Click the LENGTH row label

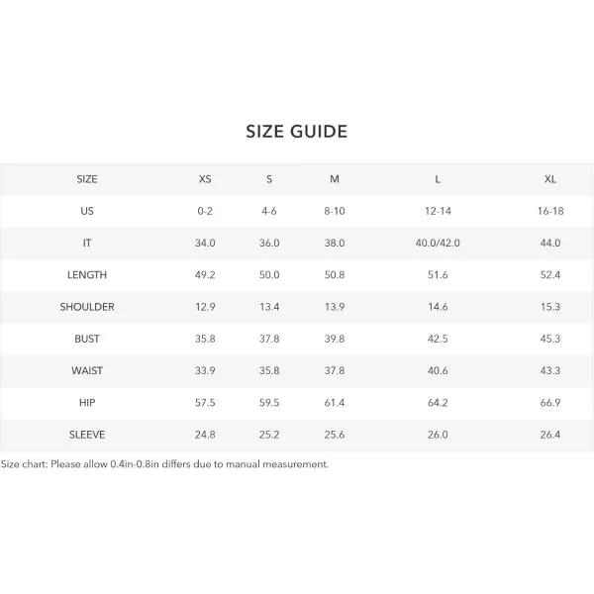pos(87,275)
